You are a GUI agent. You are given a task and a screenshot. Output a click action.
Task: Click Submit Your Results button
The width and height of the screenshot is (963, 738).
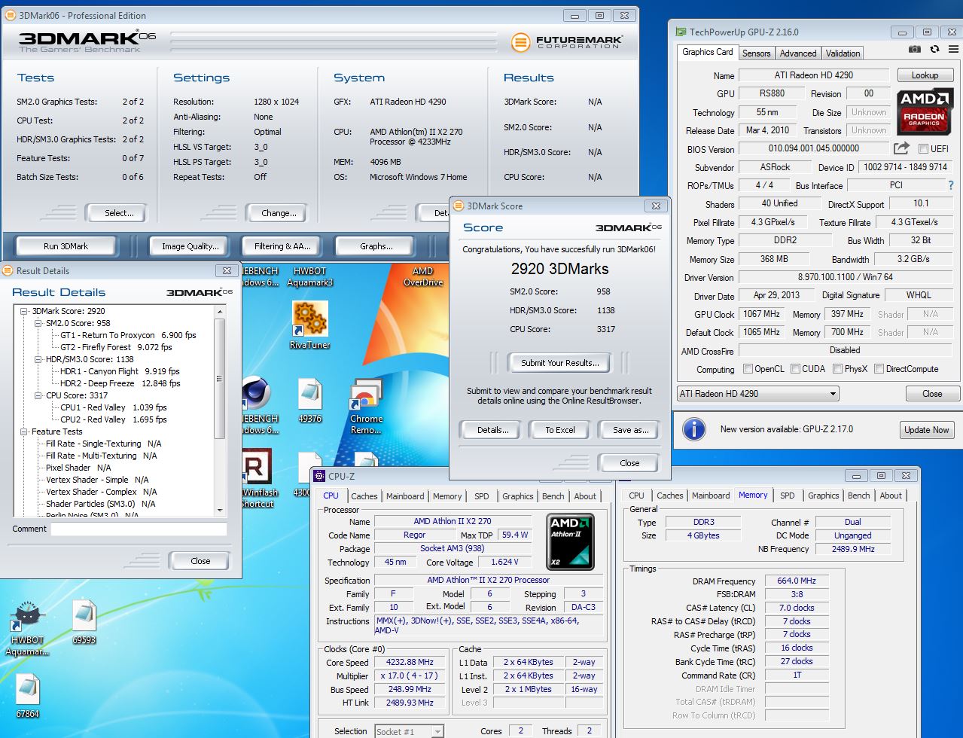(x=560, y=363)
